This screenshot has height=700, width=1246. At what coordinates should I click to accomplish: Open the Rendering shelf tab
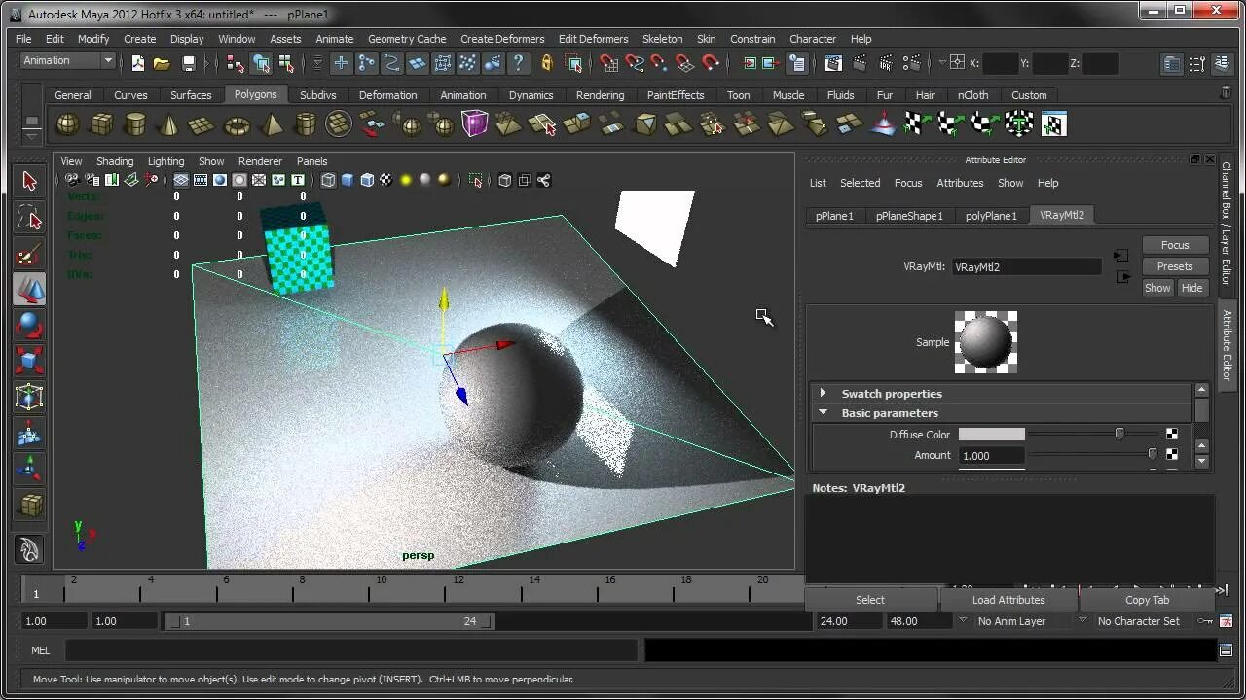pyautogui.click(x=600, y=95)
